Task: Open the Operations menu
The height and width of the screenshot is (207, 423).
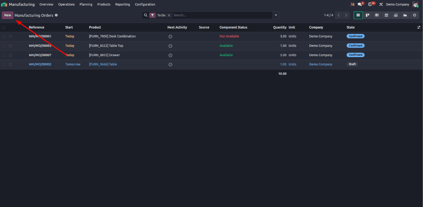Action: [66, 4]
